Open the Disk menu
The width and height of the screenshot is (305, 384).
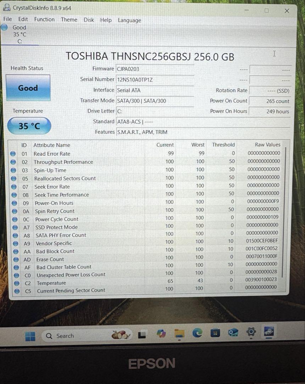tap(89, 20)
